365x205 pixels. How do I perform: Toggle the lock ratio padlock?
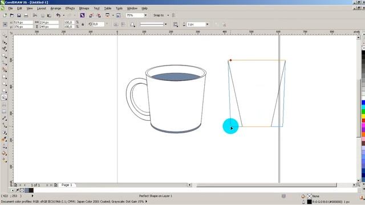pyautogui.click(x=83, y=24)
